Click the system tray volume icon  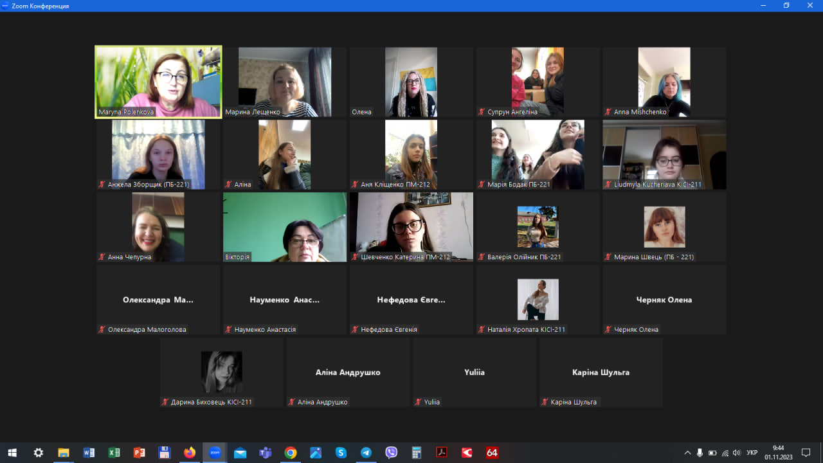pyautogui.click(x=736, y=453)
